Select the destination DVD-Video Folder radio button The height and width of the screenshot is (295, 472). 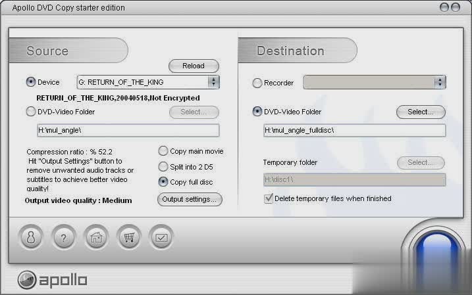257,112
